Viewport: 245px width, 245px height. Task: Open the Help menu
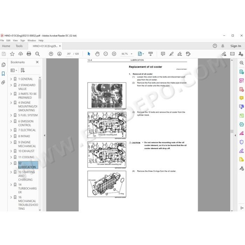pos(41,41)
